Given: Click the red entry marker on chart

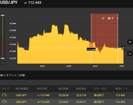Looking at the screenshot, I should pyautogui.click(x=91, y=45).
